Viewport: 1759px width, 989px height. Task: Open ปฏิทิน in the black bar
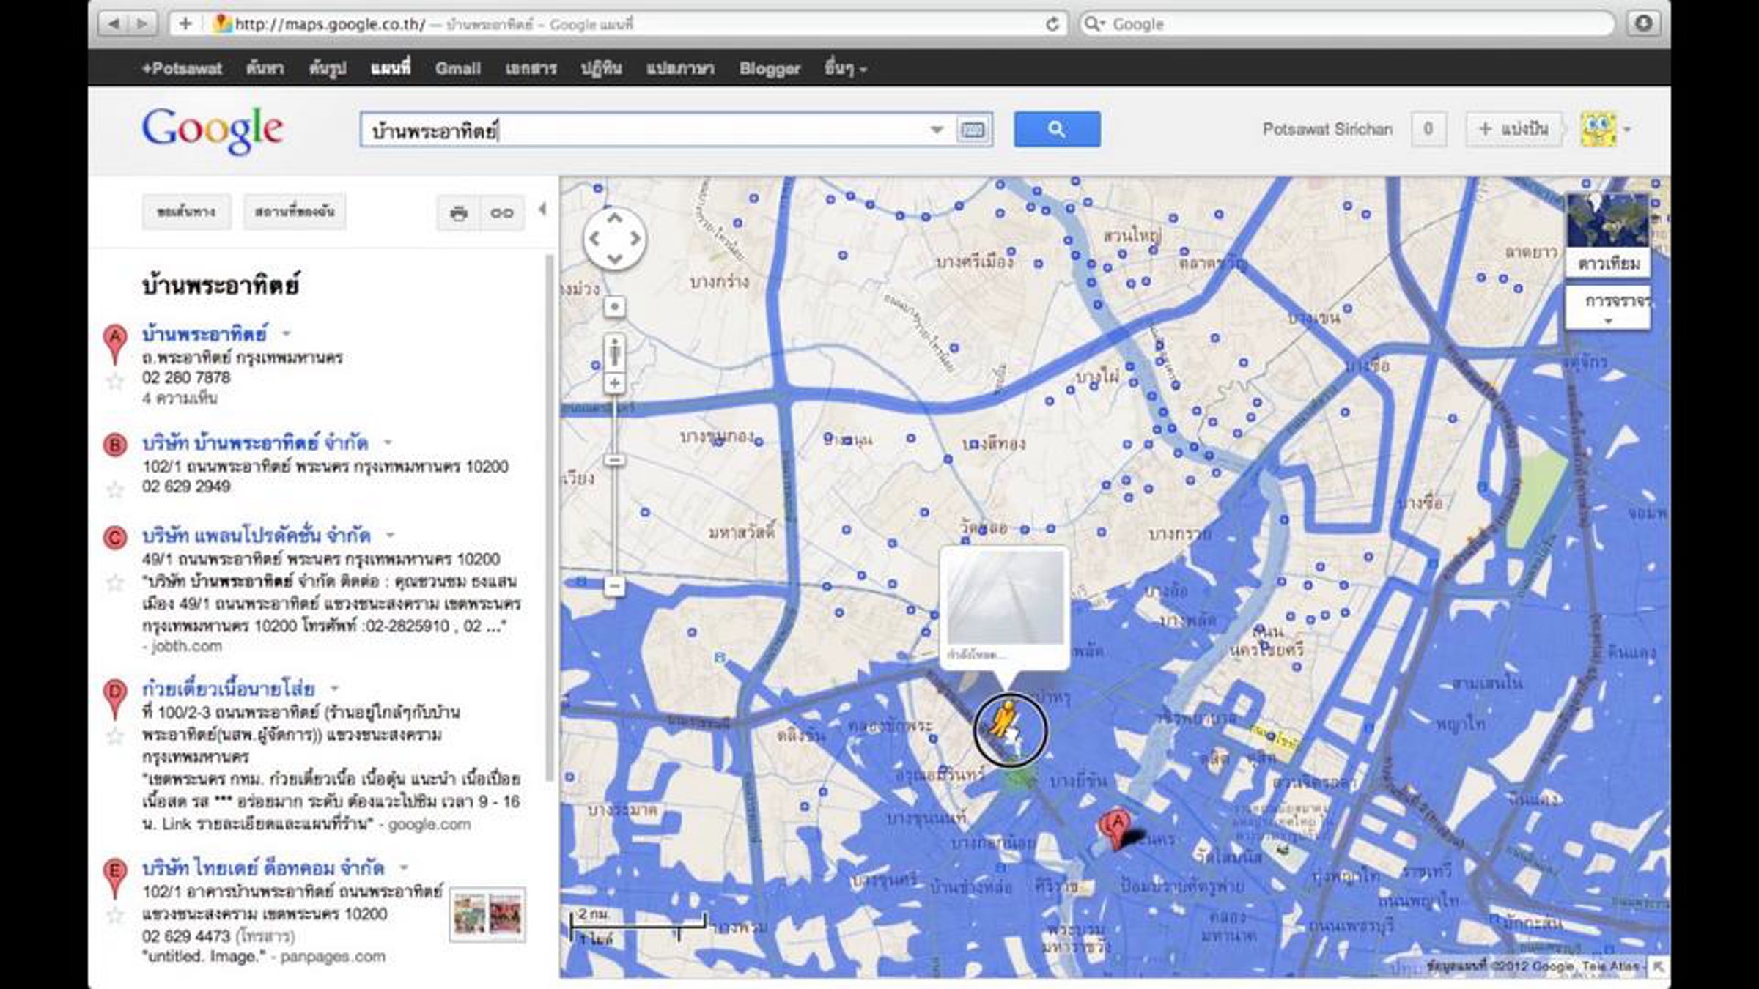pos(601,68)
